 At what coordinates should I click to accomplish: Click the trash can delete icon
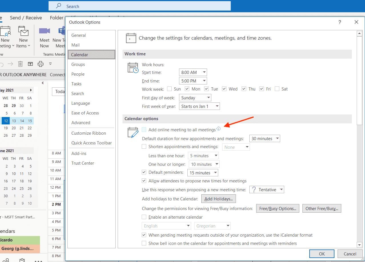(x=20, y=64)
